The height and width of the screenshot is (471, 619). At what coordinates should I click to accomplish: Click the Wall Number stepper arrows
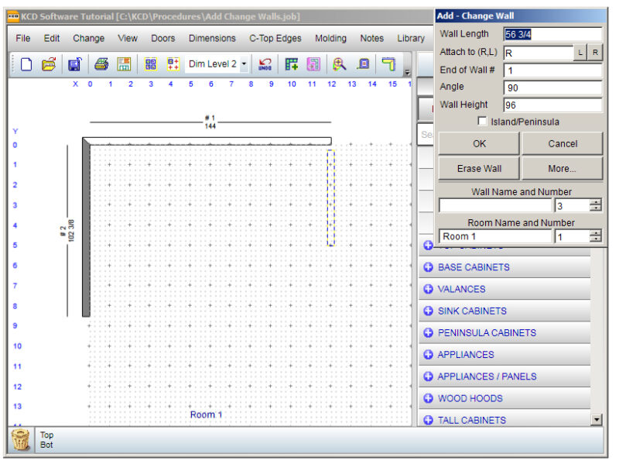pyautogui.click(x=595, y=205)
